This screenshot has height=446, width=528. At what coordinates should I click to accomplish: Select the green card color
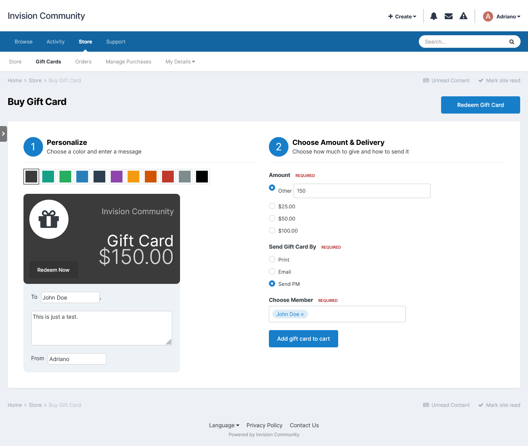tap(65, 177)
